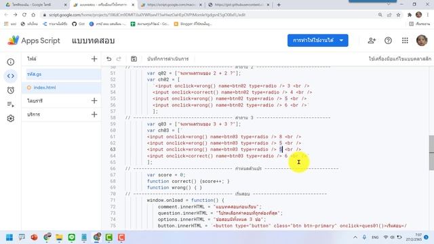Viewport: 434px width, 244px height.
Task: Open File Explorer from taskbar
Action: click(x=59, y=237)
